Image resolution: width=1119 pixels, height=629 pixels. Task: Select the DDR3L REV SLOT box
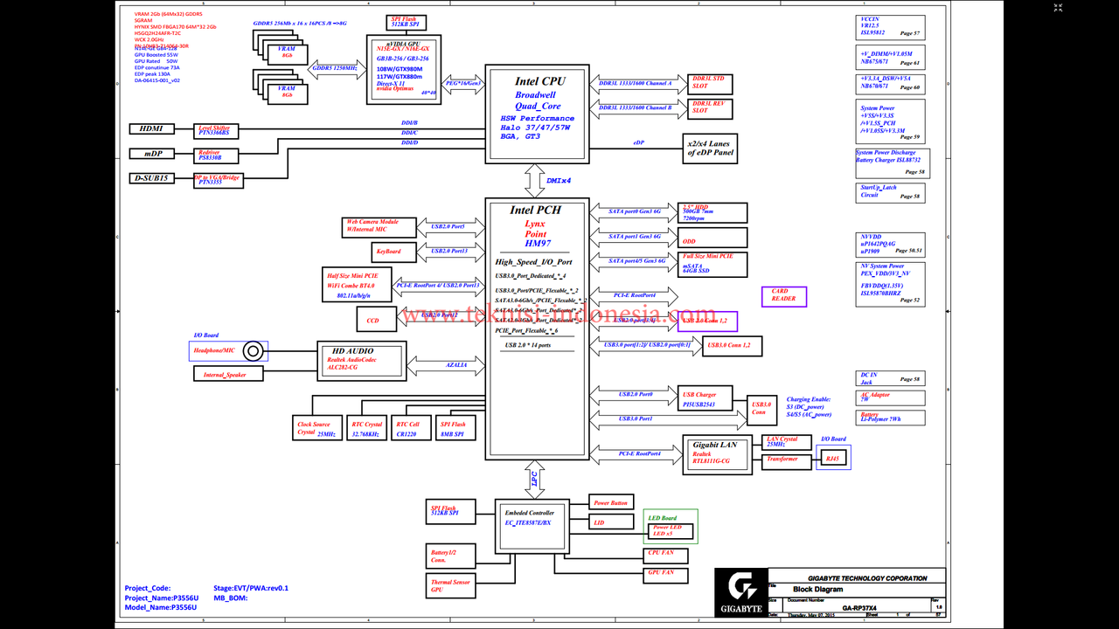click(x=711, y=108)
